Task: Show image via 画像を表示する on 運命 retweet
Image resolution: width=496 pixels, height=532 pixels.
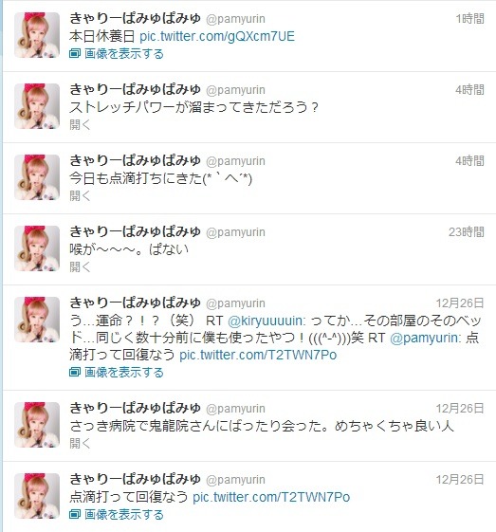Action: [x=124, y=373]
